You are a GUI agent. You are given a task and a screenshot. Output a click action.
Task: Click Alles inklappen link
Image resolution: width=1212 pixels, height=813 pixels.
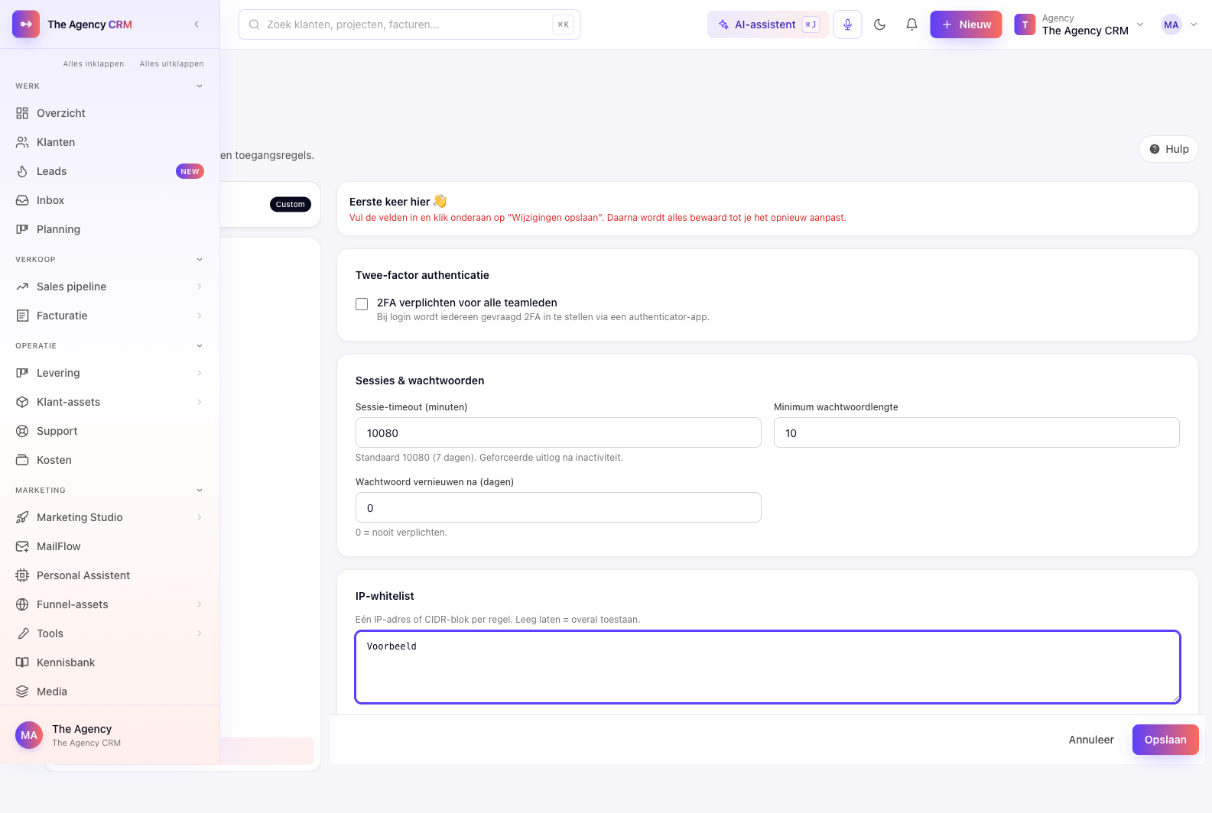click(x=93, y=64)
